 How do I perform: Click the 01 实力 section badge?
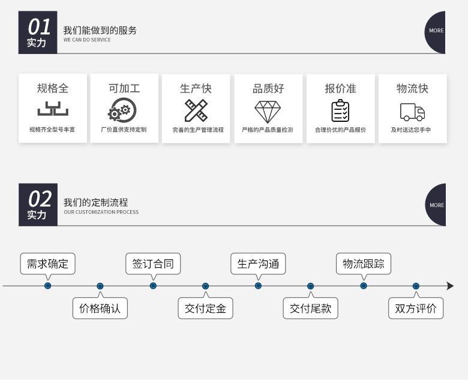click(x=38, y=32)
